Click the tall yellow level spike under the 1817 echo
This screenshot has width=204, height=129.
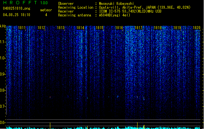tap(137, 125)
